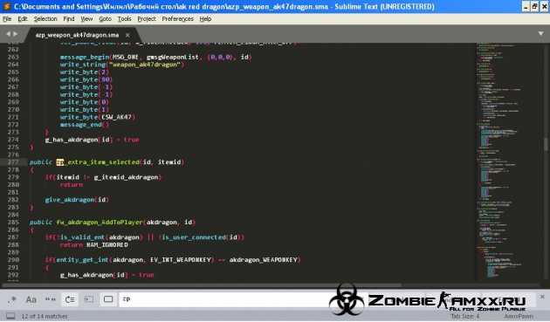550x322 pixels.
Task: Go to previous tab arrow
Action: (x=8, y=34)
